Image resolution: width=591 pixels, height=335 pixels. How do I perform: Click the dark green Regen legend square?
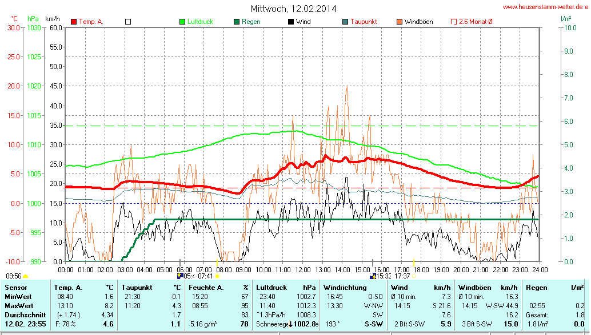(237, 22)
